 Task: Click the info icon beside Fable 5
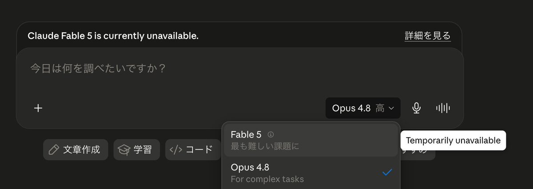pyautogui.click(x=271, y=135)
